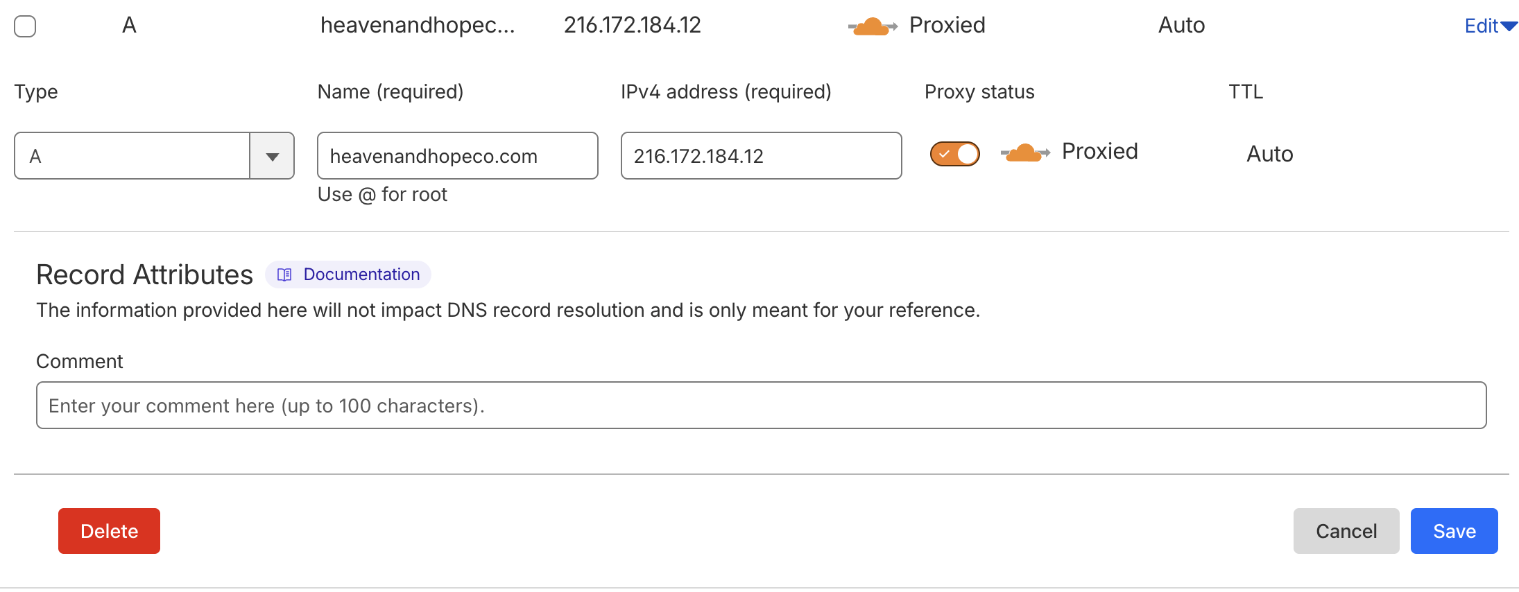This screenshot has width=1519, height=592.
Task: Focus the Name field with heavenandhopeco.com
Action: [x=457, y=157]
